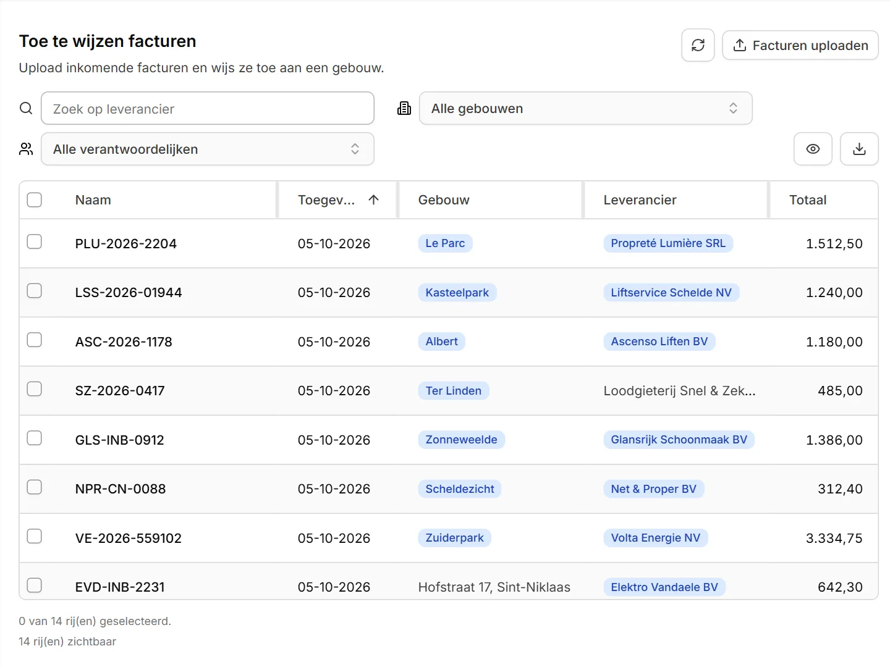
Task: Click the Ascenso Liften BV supplier tag
Action: pyautogui.click(x=659, y=342)
